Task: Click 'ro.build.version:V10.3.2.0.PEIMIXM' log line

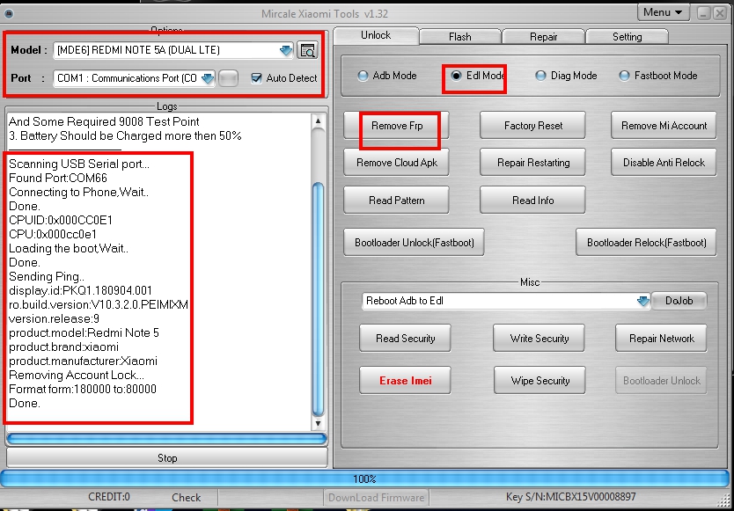Action: coord(99,304)
